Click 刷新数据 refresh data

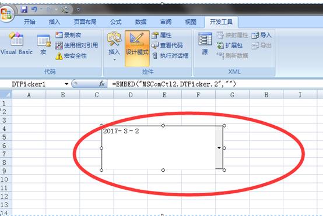[x=232, y=55]
